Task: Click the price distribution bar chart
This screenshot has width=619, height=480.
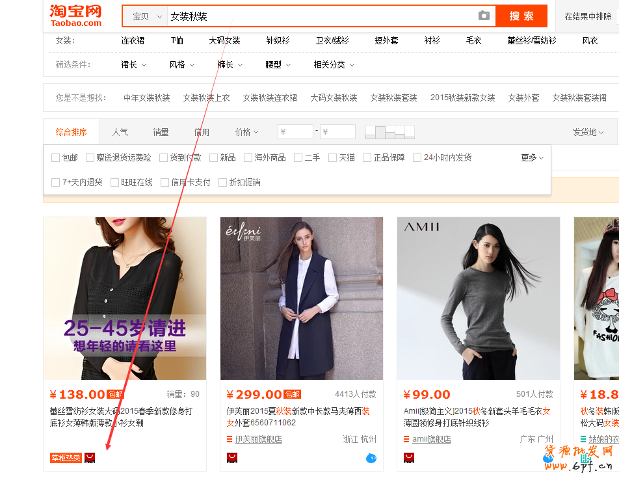Action: pyautogui.click(x=389, y=132)
